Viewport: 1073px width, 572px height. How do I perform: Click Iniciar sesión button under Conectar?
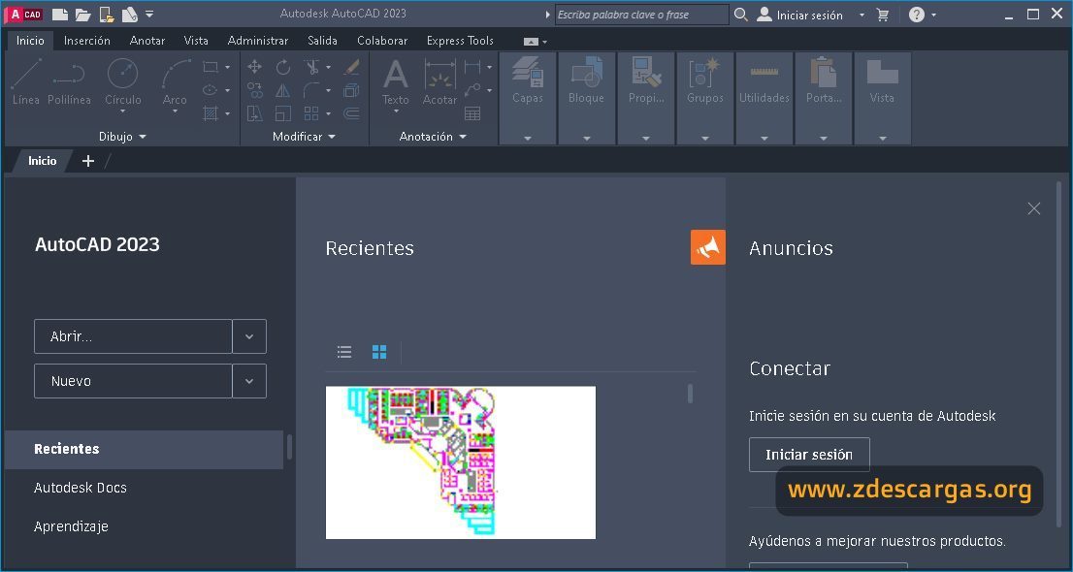[x=809, y=455]
